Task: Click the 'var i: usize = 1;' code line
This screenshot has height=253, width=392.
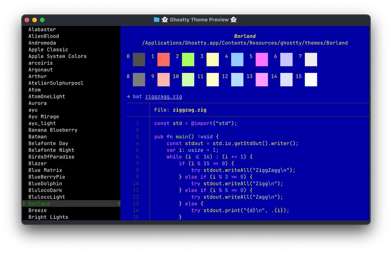Action: point(193,150)
